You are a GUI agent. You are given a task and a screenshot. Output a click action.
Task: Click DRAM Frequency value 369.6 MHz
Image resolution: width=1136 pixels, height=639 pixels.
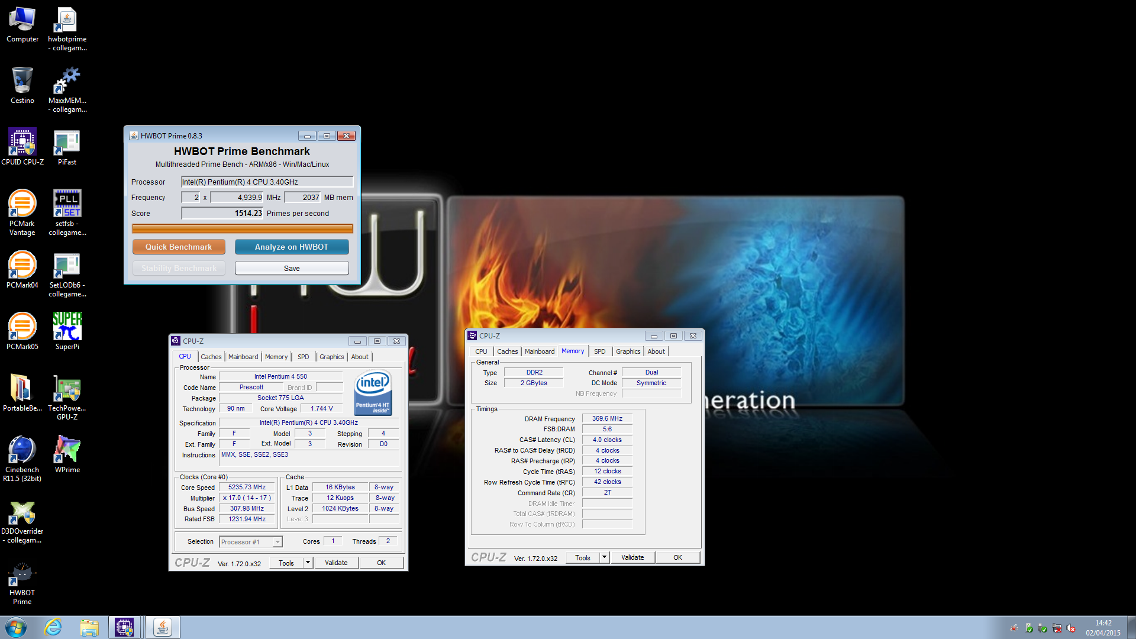click(607, 418)
